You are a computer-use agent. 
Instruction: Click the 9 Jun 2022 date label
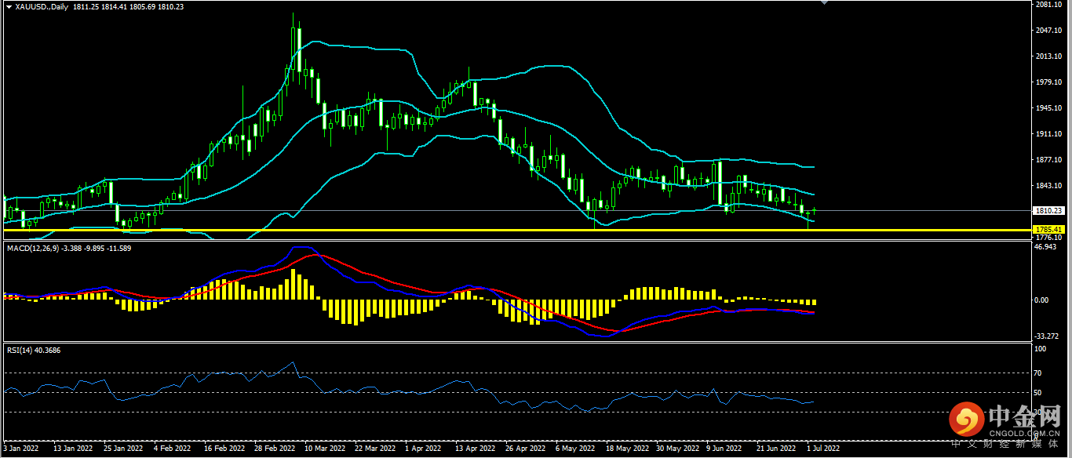point(724,449)
